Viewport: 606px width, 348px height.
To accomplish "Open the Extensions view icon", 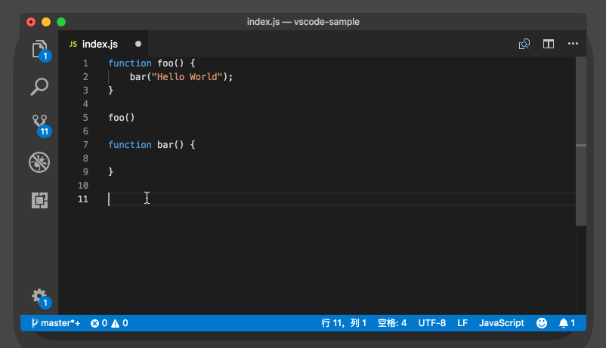I will tap(39, 200).
